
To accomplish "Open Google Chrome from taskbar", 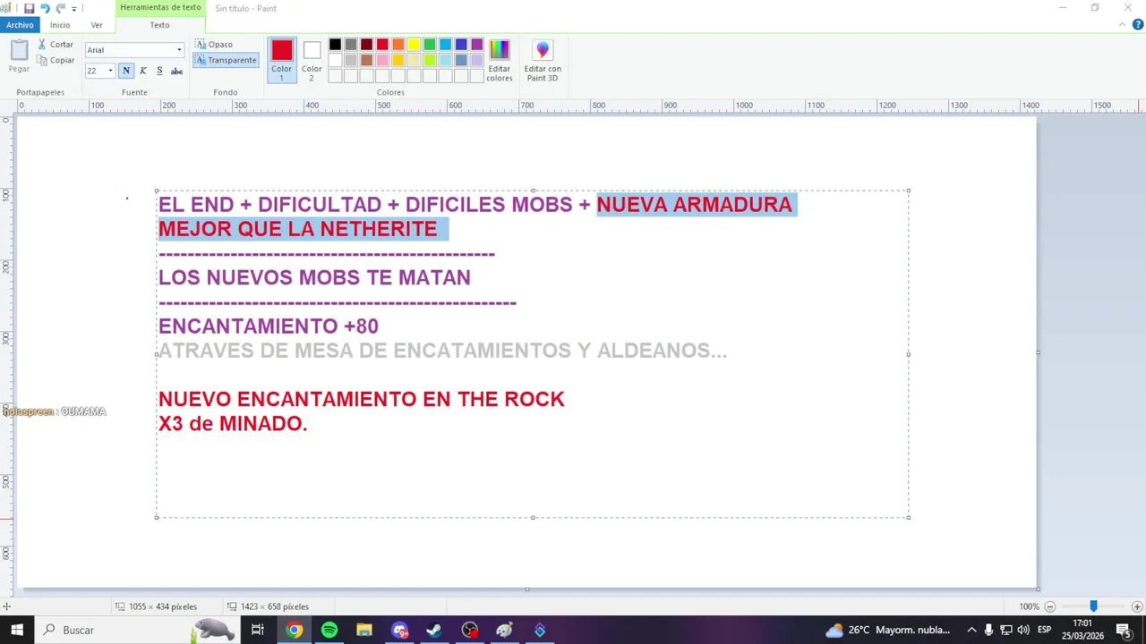I will coord(294,630).
